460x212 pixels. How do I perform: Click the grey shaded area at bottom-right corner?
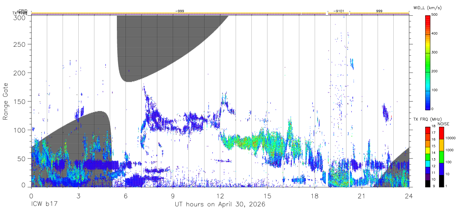coord(397,170)
